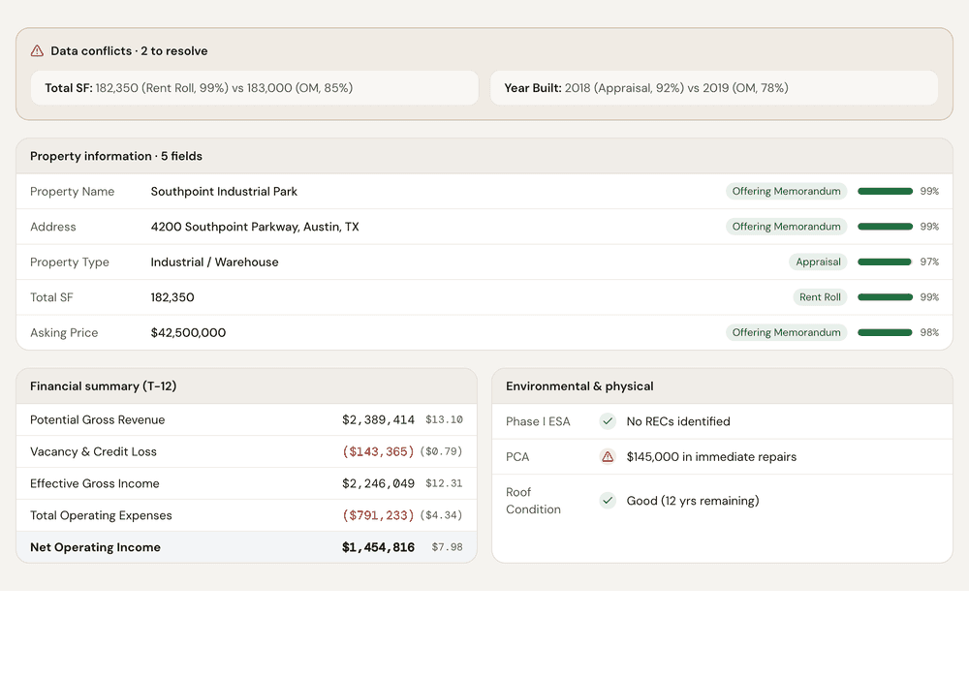
Task: Select the '$1,454,816' Net Operating Income amount
Action: (378, 547)
